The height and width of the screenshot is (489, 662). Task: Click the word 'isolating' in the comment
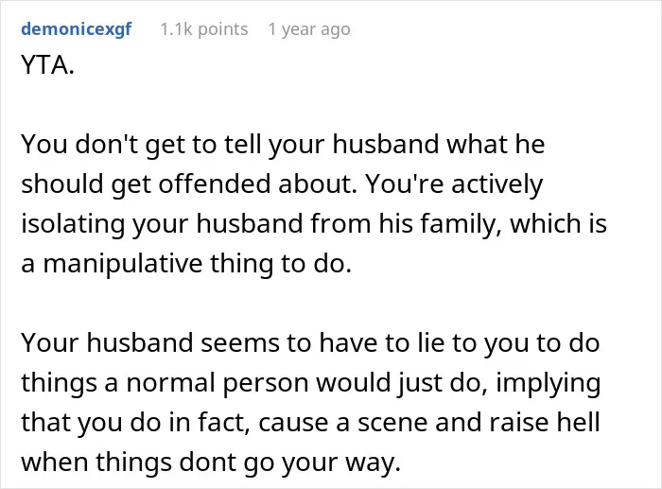click(x=73, y=225)
